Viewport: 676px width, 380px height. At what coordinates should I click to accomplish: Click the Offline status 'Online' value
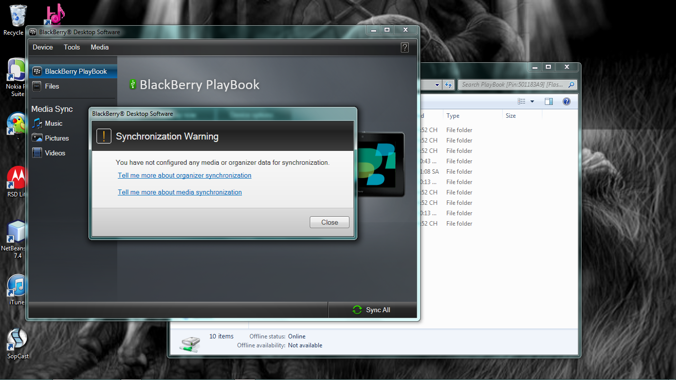coord(297,336)
